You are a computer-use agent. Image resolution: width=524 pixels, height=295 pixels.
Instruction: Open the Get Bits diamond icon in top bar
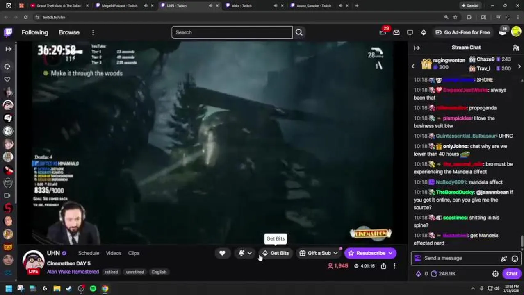[424, 32]
